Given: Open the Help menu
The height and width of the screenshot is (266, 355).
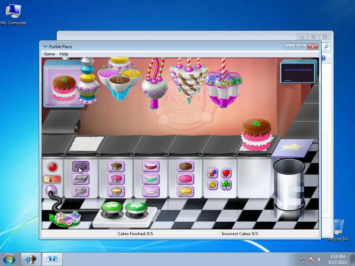Looking at the screenshot, I should coord(64,54).
